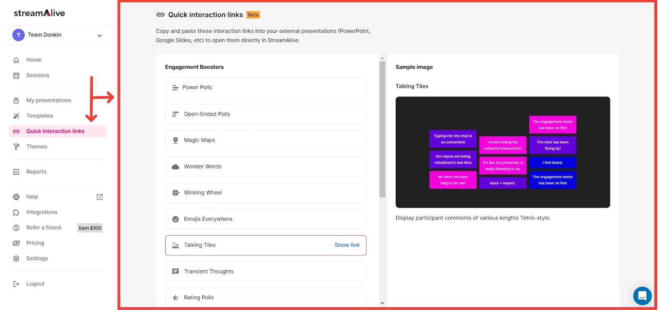Viewport: 659px width, 310px height.
Task: Click the Sessions calendar icon
Action: pos(16,76)
